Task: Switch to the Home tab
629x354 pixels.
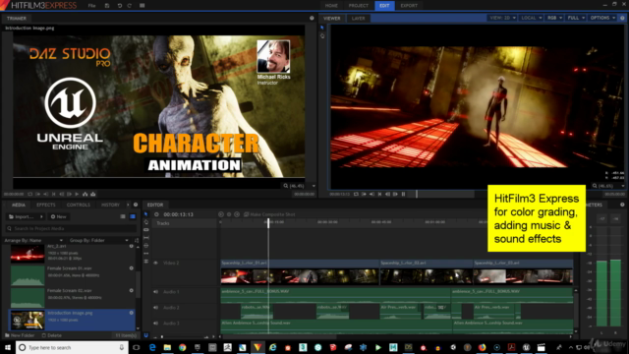Action: pyautogui.click(x=331, y=6)
